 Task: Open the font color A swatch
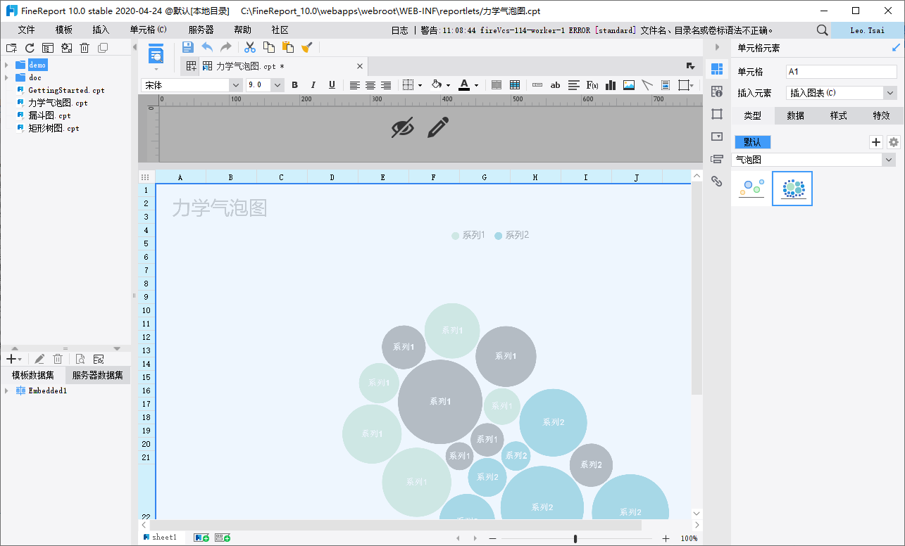point(463,85)
